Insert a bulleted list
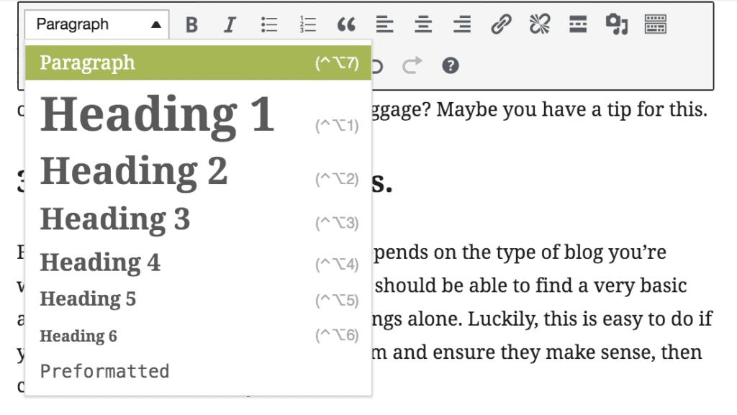 [268, 24]
